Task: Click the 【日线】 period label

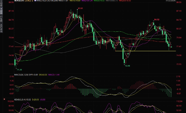Action: tap(28, 1)
